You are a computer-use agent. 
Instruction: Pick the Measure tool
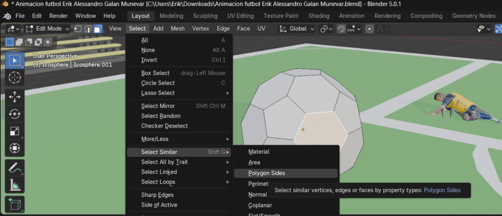point(15,185)
